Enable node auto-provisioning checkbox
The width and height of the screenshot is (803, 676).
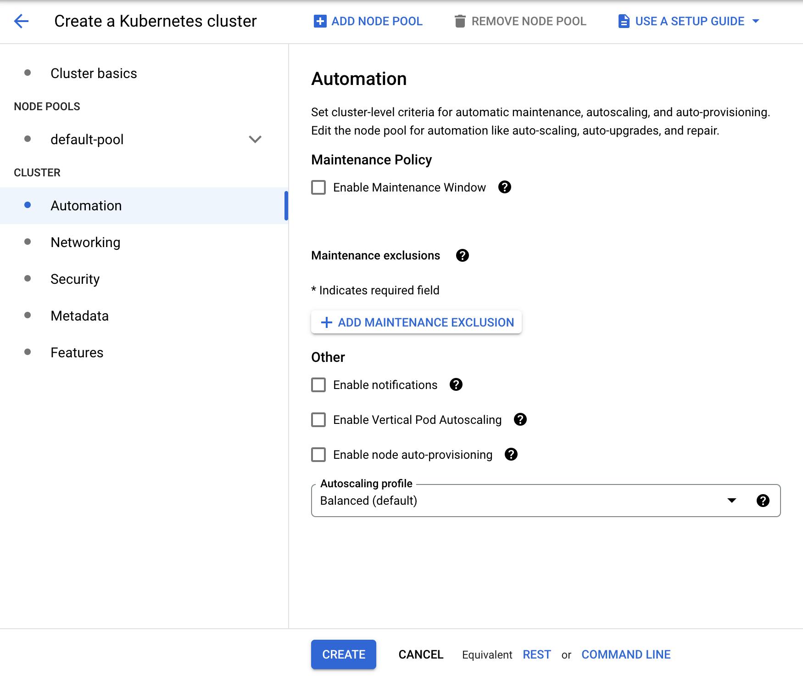tap(318, 455)
